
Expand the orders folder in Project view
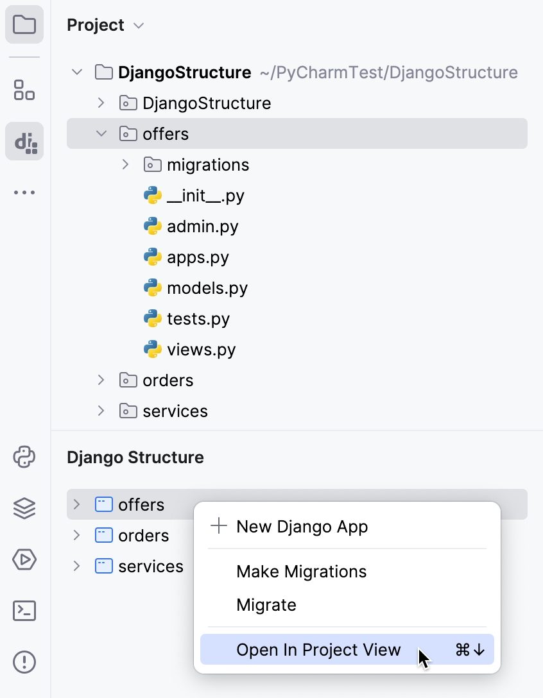101,380
